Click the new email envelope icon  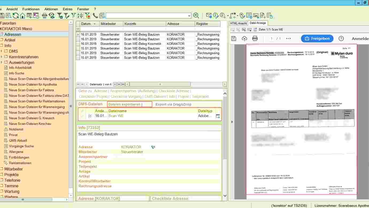pyautogui.click(x=209, y=15)
